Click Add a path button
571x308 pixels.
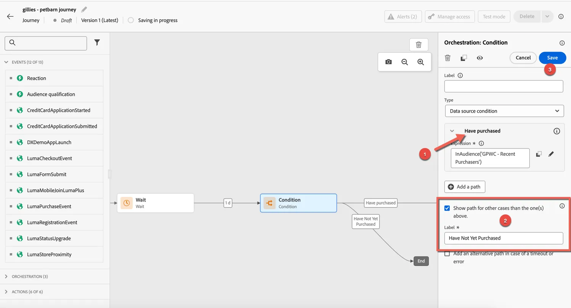point(465,187)
